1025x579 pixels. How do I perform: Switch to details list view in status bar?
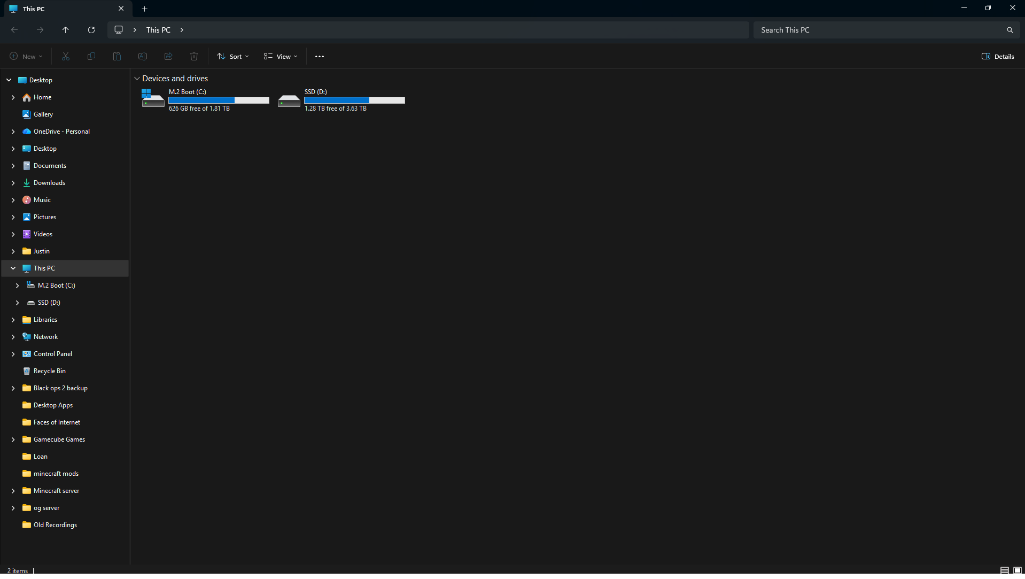pos(1005,570)
